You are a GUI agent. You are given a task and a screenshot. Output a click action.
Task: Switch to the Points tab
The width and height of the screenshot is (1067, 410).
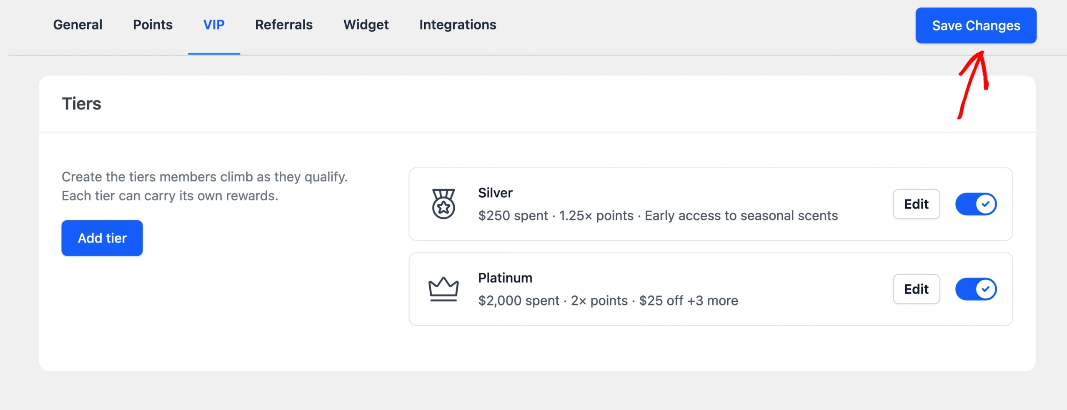153,25
